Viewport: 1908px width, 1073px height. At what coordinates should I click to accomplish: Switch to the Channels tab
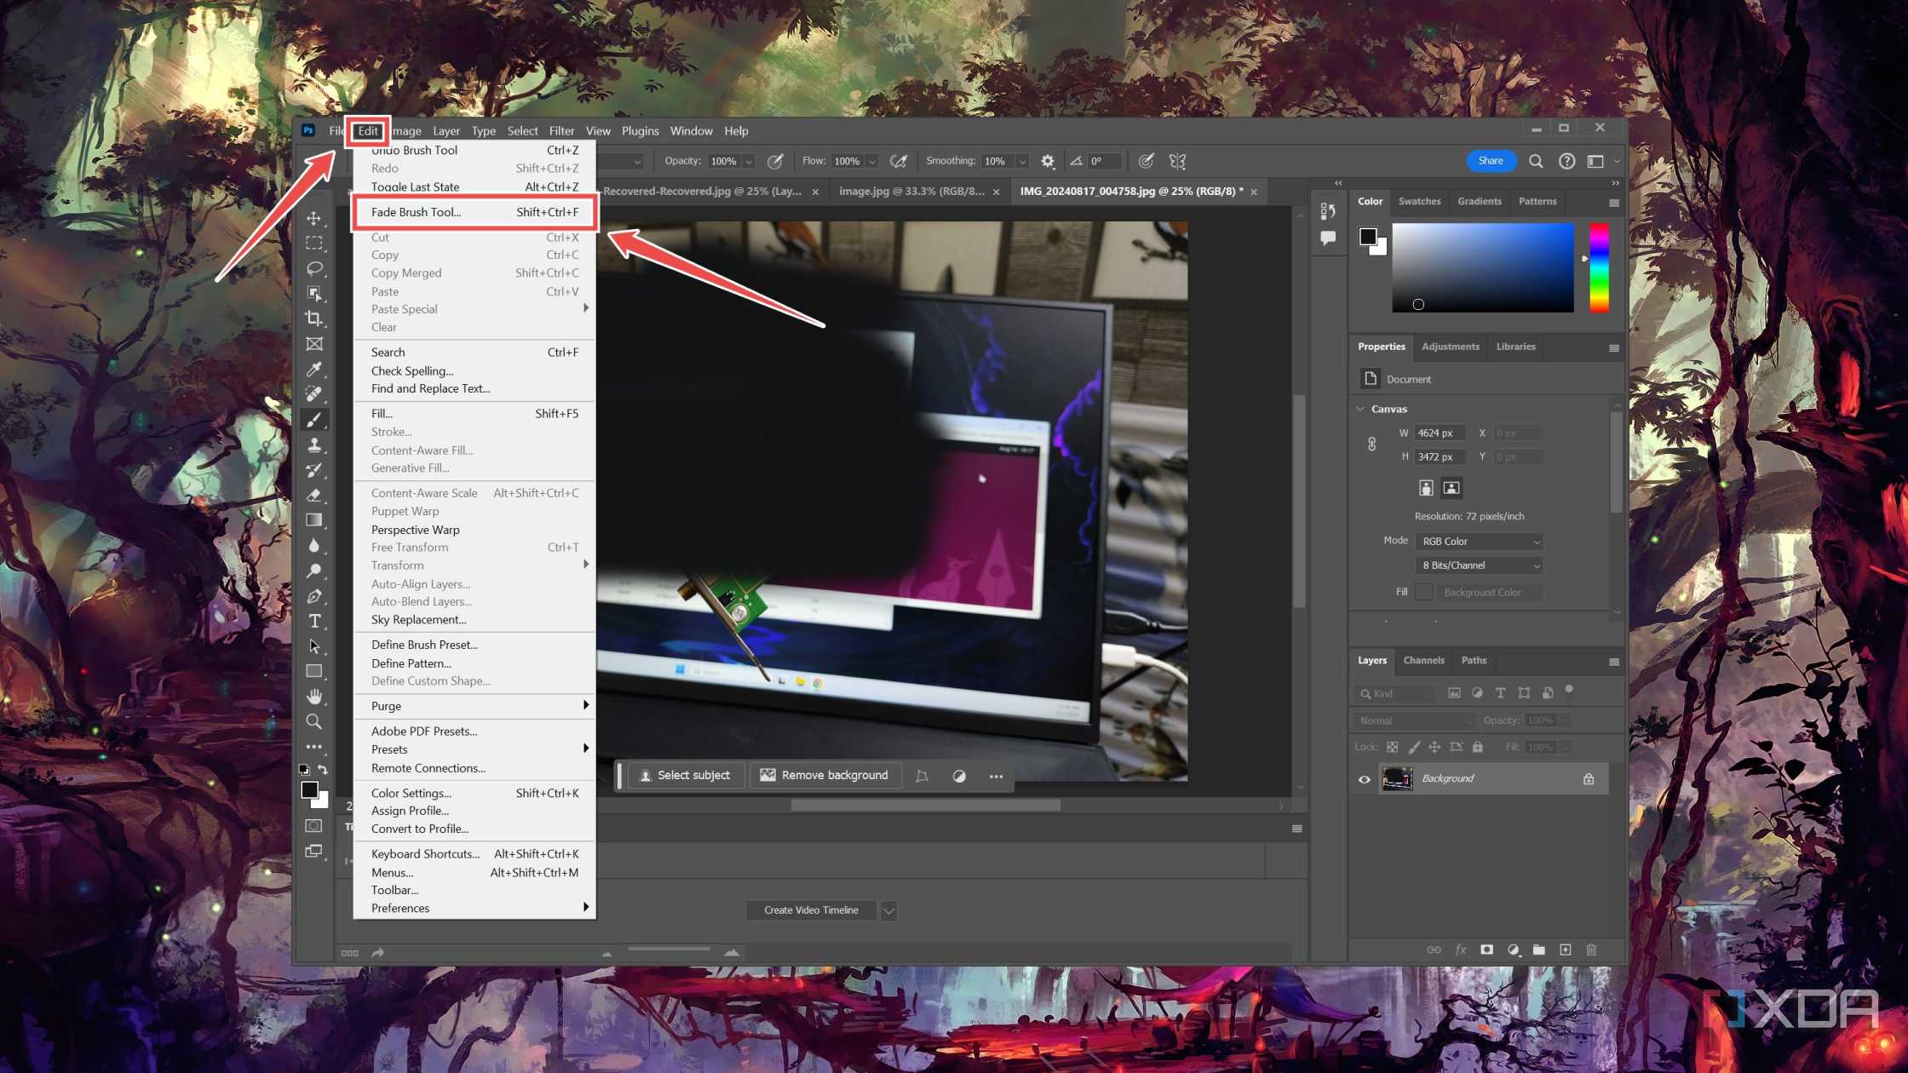click(x=1423, y=660)
